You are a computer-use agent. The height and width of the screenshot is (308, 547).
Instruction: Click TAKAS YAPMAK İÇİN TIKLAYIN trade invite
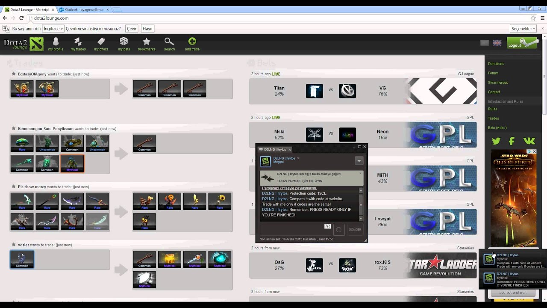pos(300,181)
